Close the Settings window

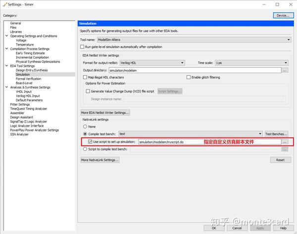pyautogui.click(x=291, y=4)
